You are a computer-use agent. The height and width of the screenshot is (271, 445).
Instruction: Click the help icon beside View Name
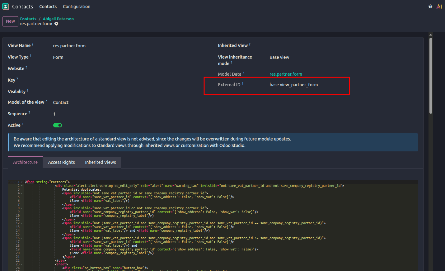[32, 44]
